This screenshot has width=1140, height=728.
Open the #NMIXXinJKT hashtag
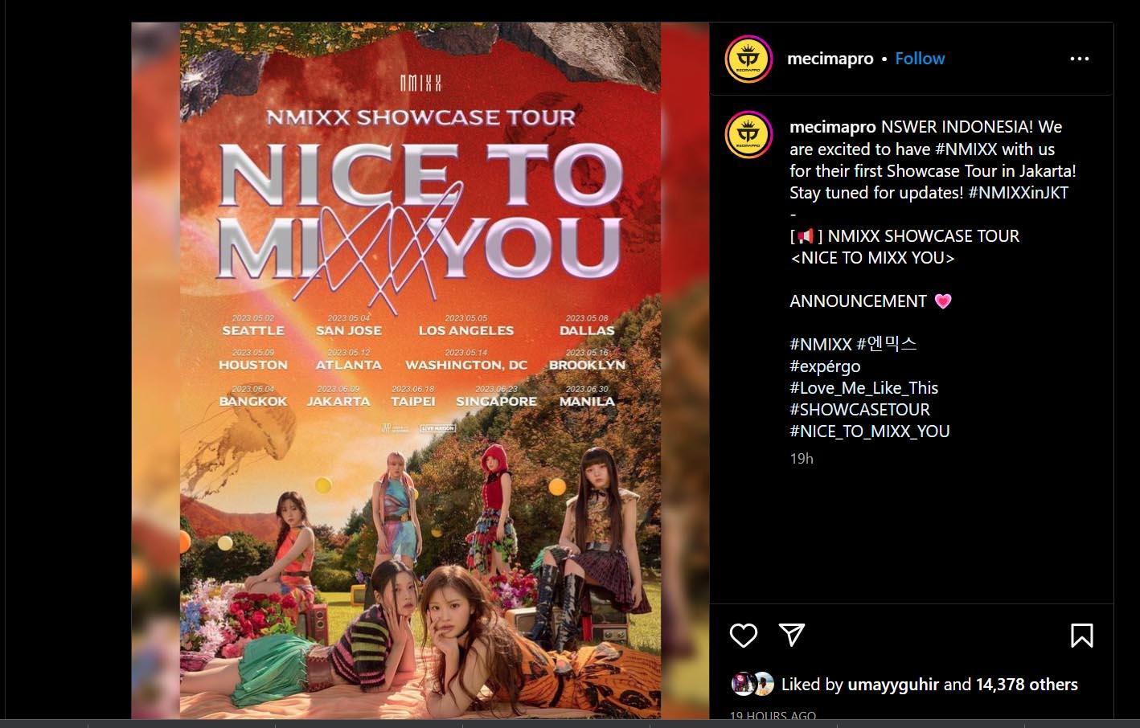click(x=1019, y=193)
